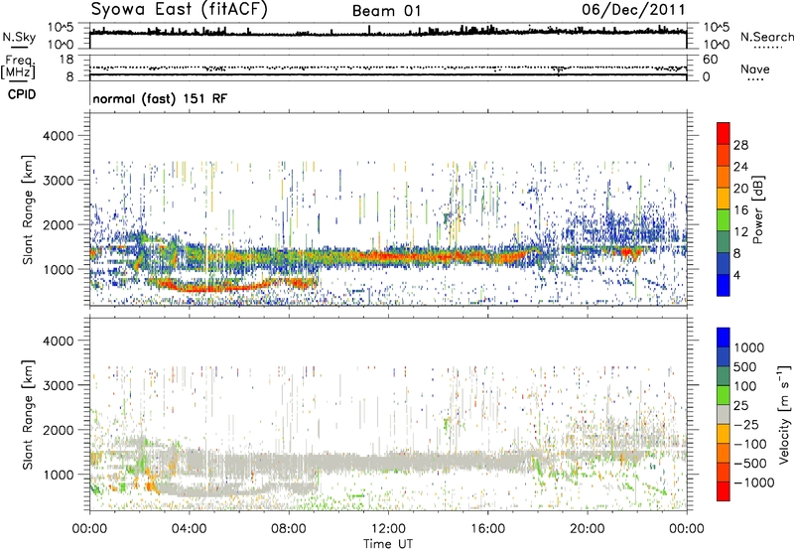
Task: Click '100' on the velocity colorbar
Action: coord(745,386)
